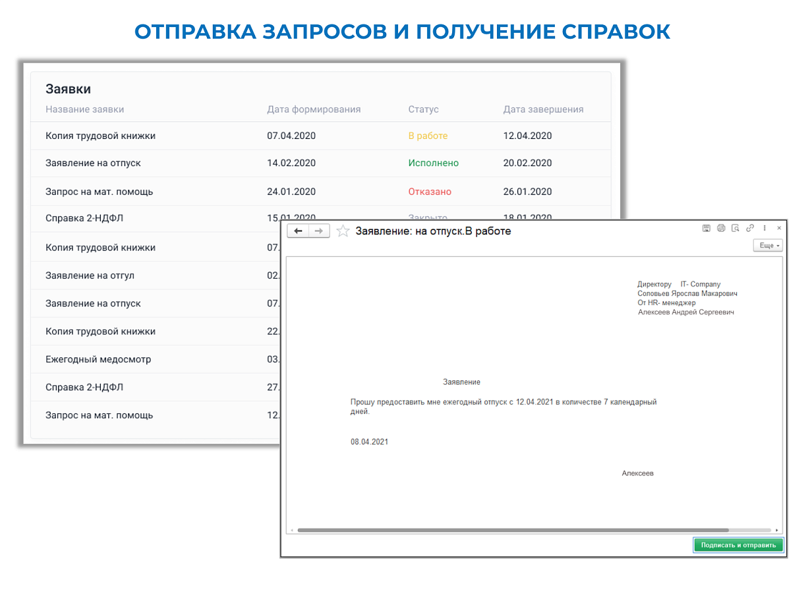Click the Отказано status
The height and width of the screenshot is (593, 810).
[430, 192]
